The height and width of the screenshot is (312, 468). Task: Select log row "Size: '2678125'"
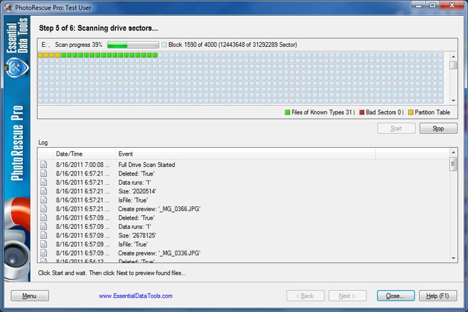click(x=243, y=235)
